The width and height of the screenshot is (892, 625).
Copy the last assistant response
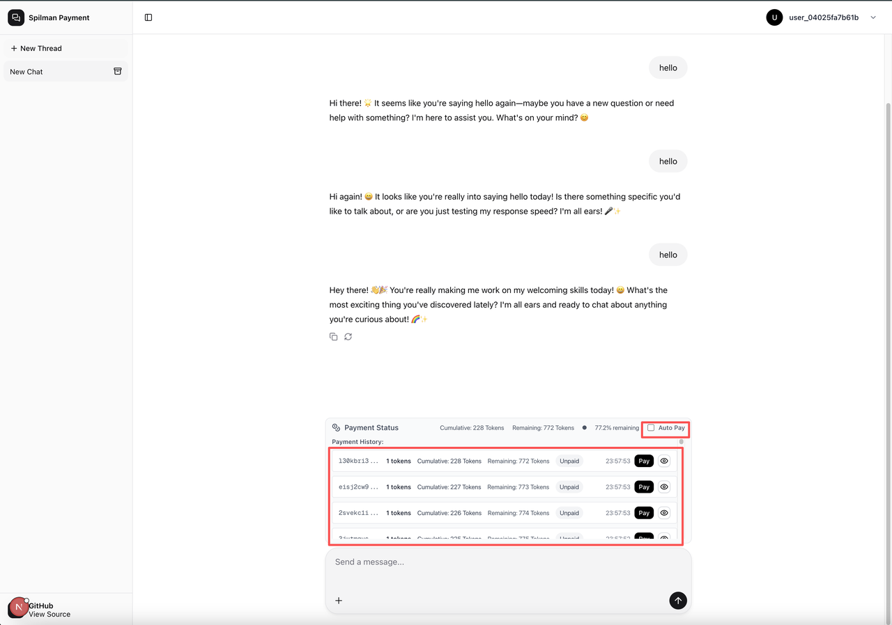tap(334, 337)
